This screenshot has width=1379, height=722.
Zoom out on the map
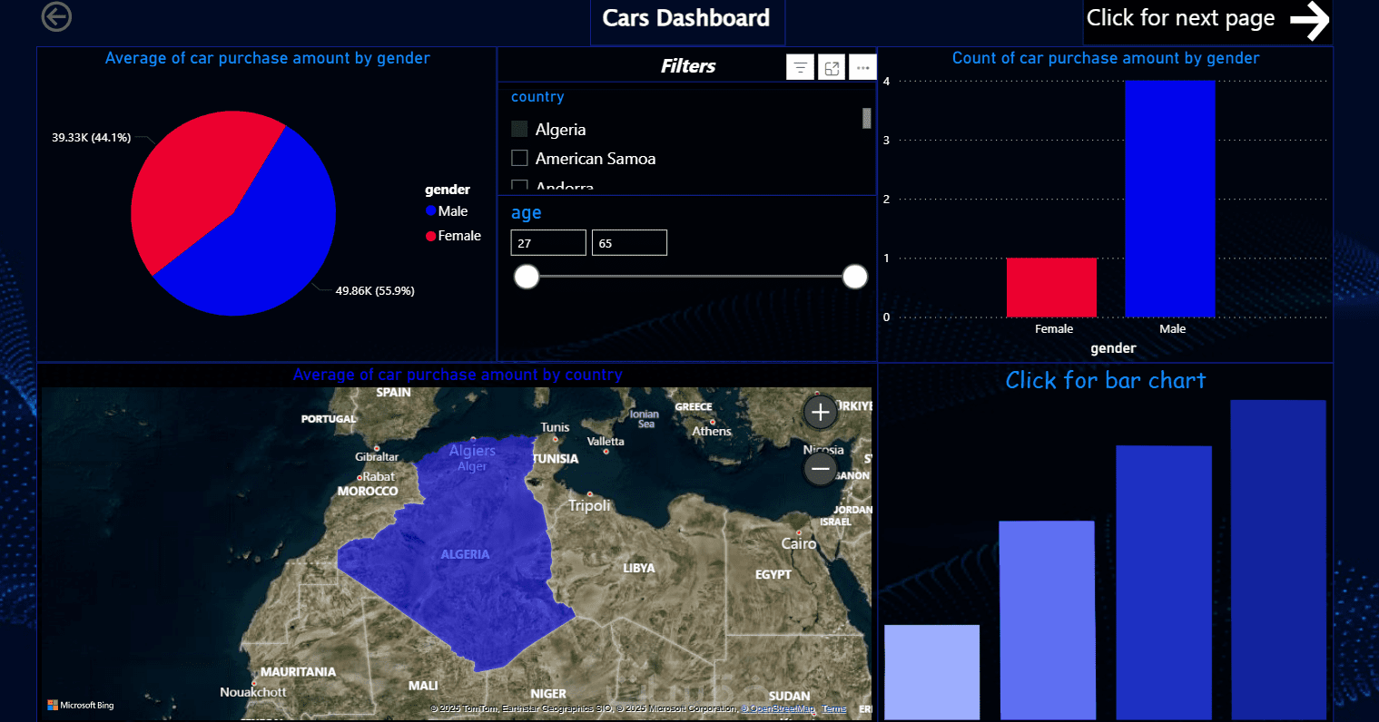pos(820,469)
